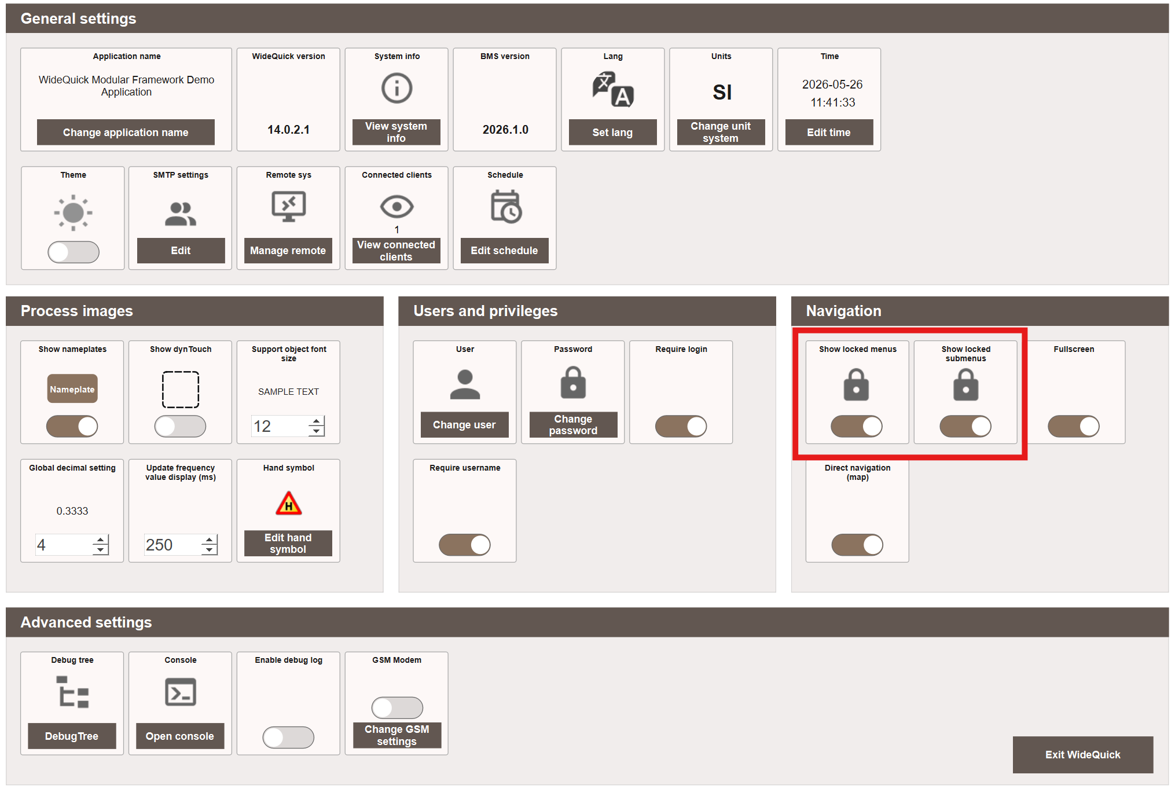Click the Debug tree hierarchy icon
1175x789 pixels.
[72, 692]
